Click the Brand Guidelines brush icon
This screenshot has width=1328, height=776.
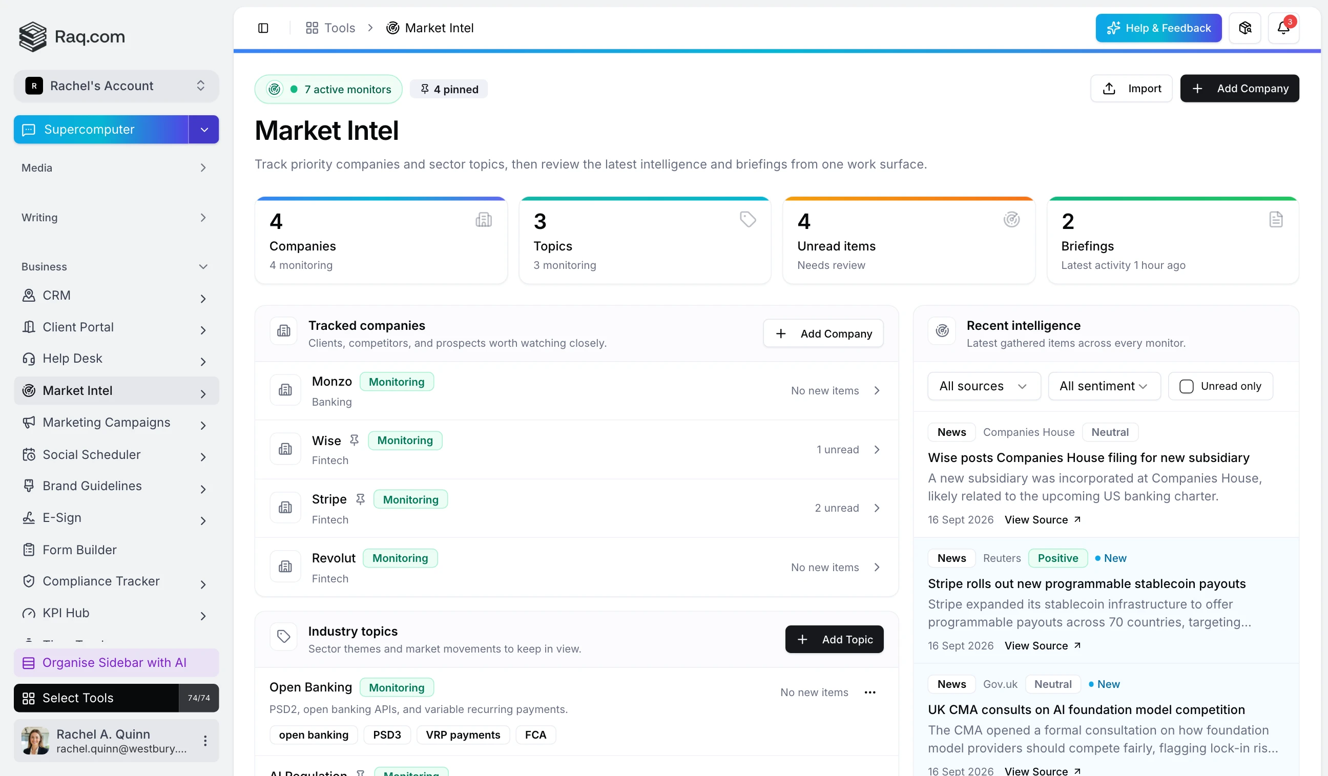(x=29, y=486)
